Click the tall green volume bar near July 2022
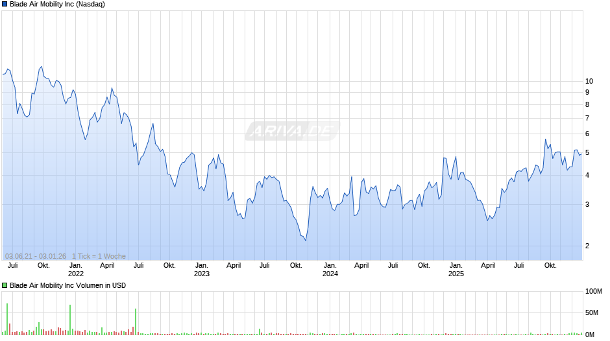Viewport: 610px width, 341px height. point(136,322)
